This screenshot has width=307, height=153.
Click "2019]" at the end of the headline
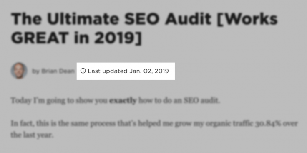click(x=118, y=38)
